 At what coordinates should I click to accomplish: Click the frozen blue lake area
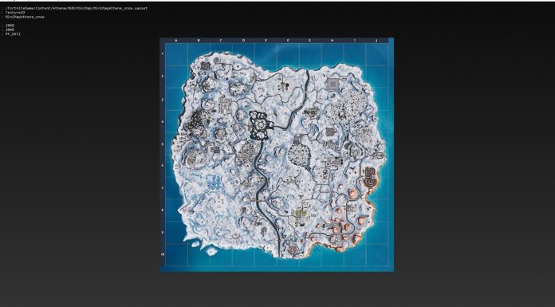coord(214,182)
